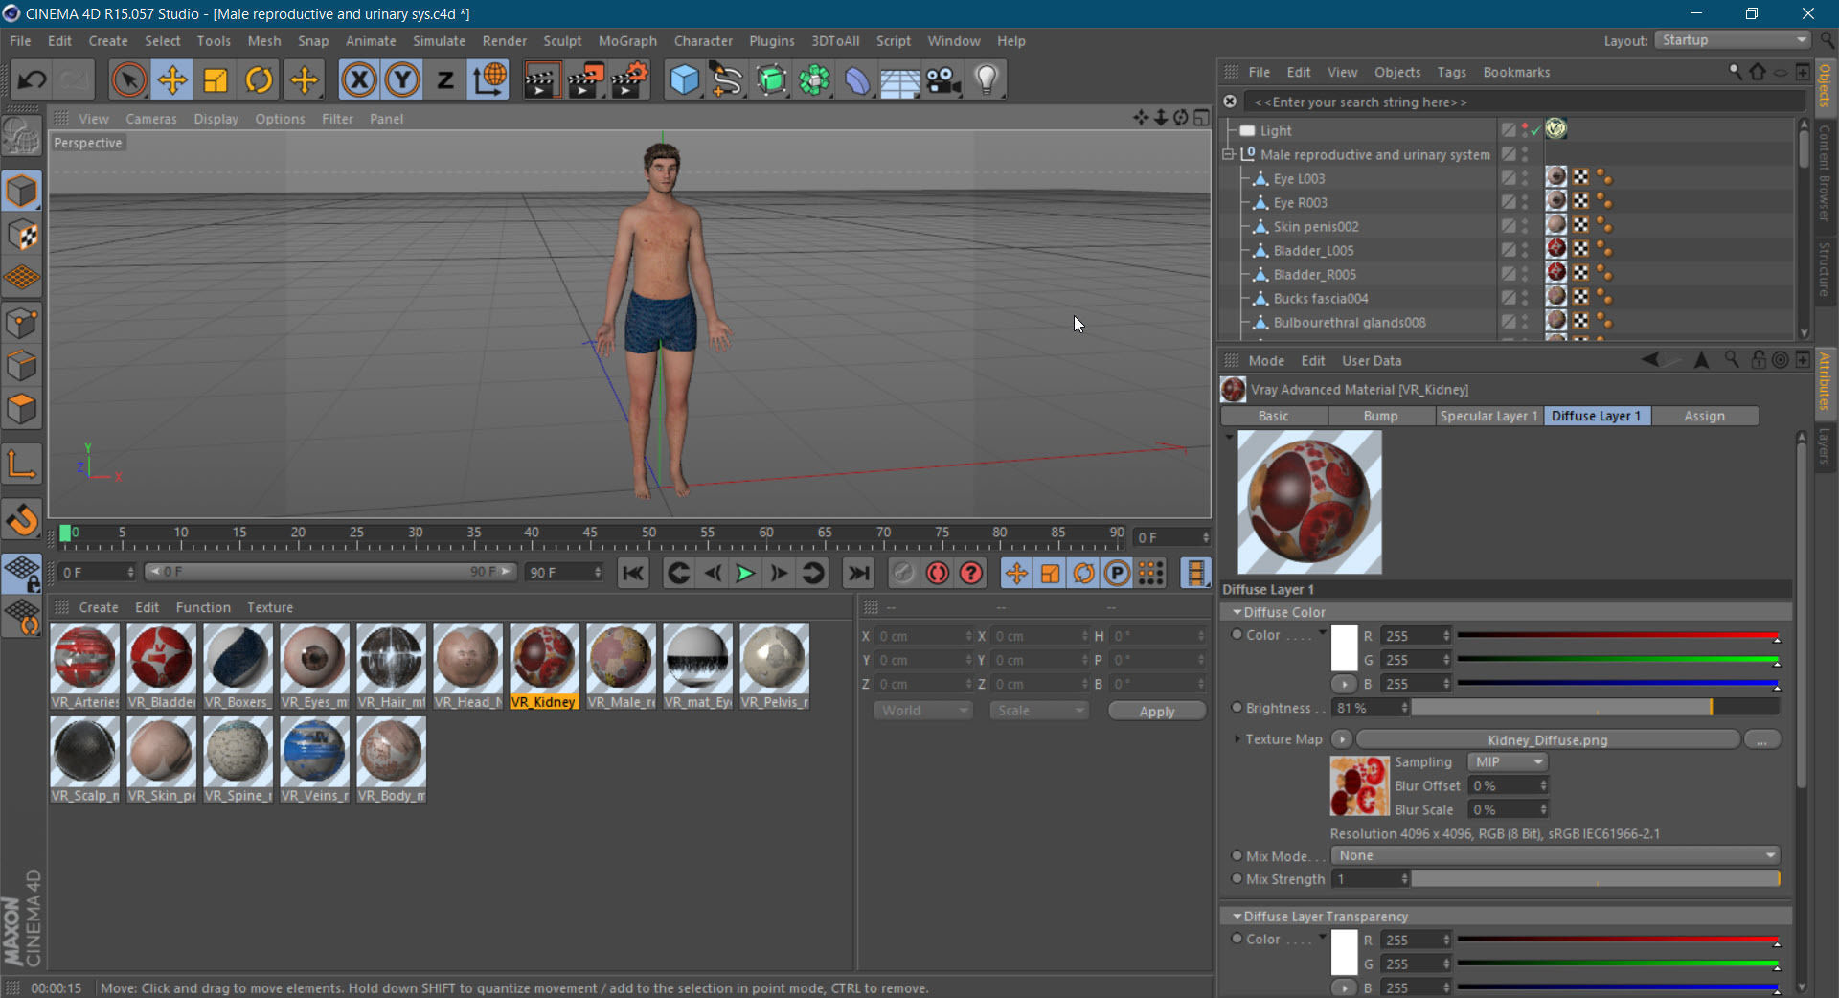Adjust the Brightness slider
The image size is (1839, 998).
(x=1595, y=708)
